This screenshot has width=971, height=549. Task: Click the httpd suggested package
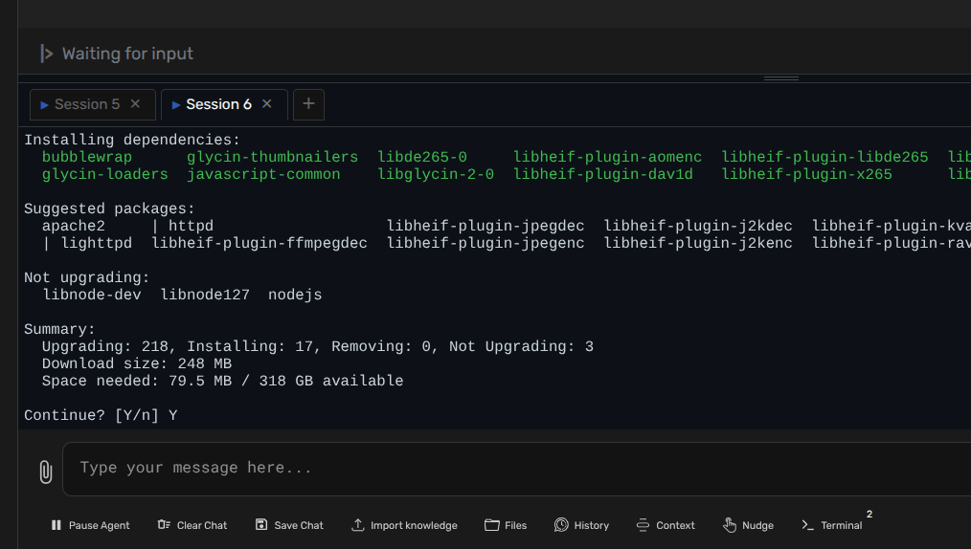[x=191, y=227]
